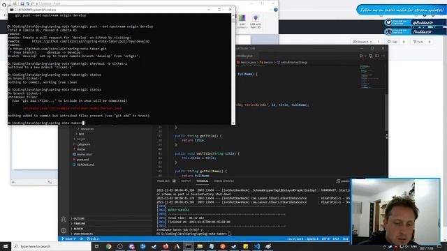Expand the TIMELINE section in the VS Code sidebar
The width and height of the screenshot is (447, 251).
(110, 224)
